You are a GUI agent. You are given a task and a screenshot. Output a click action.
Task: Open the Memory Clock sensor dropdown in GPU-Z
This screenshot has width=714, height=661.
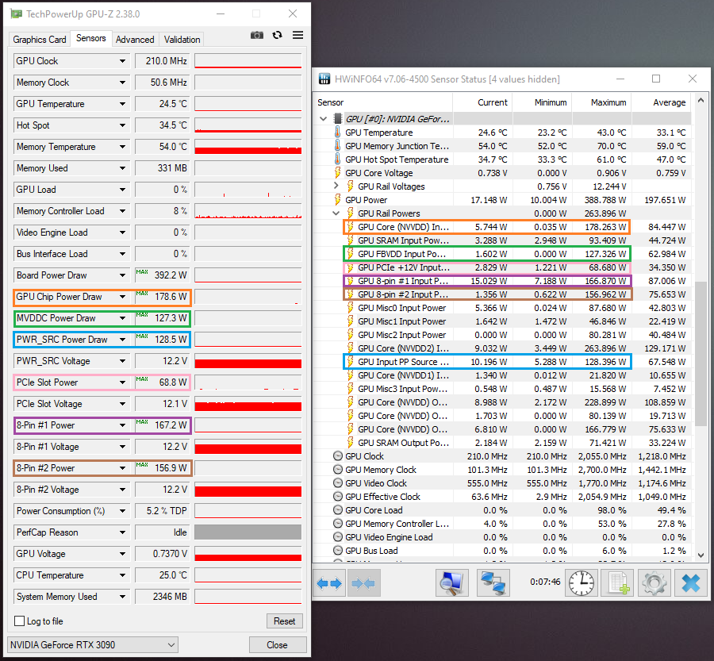click(122, 82)
